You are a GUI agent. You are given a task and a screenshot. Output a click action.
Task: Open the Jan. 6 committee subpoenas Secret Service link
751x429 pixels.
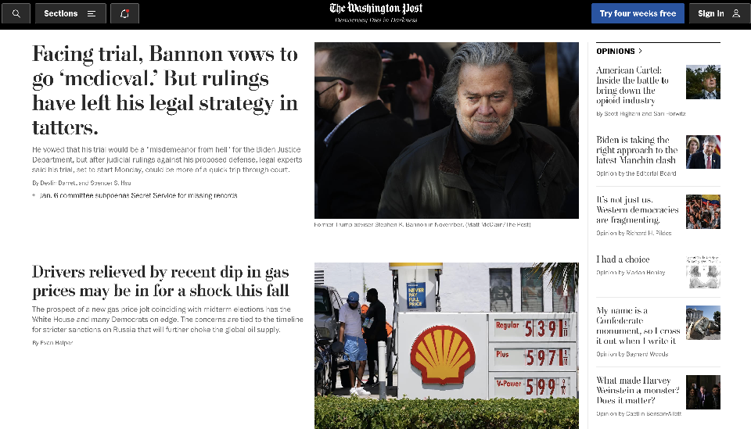(138, 195)
